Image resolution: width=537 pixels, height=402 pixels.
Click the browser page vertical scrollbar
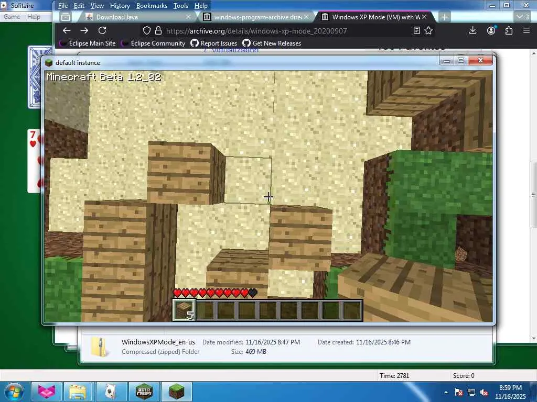[533, 195]
